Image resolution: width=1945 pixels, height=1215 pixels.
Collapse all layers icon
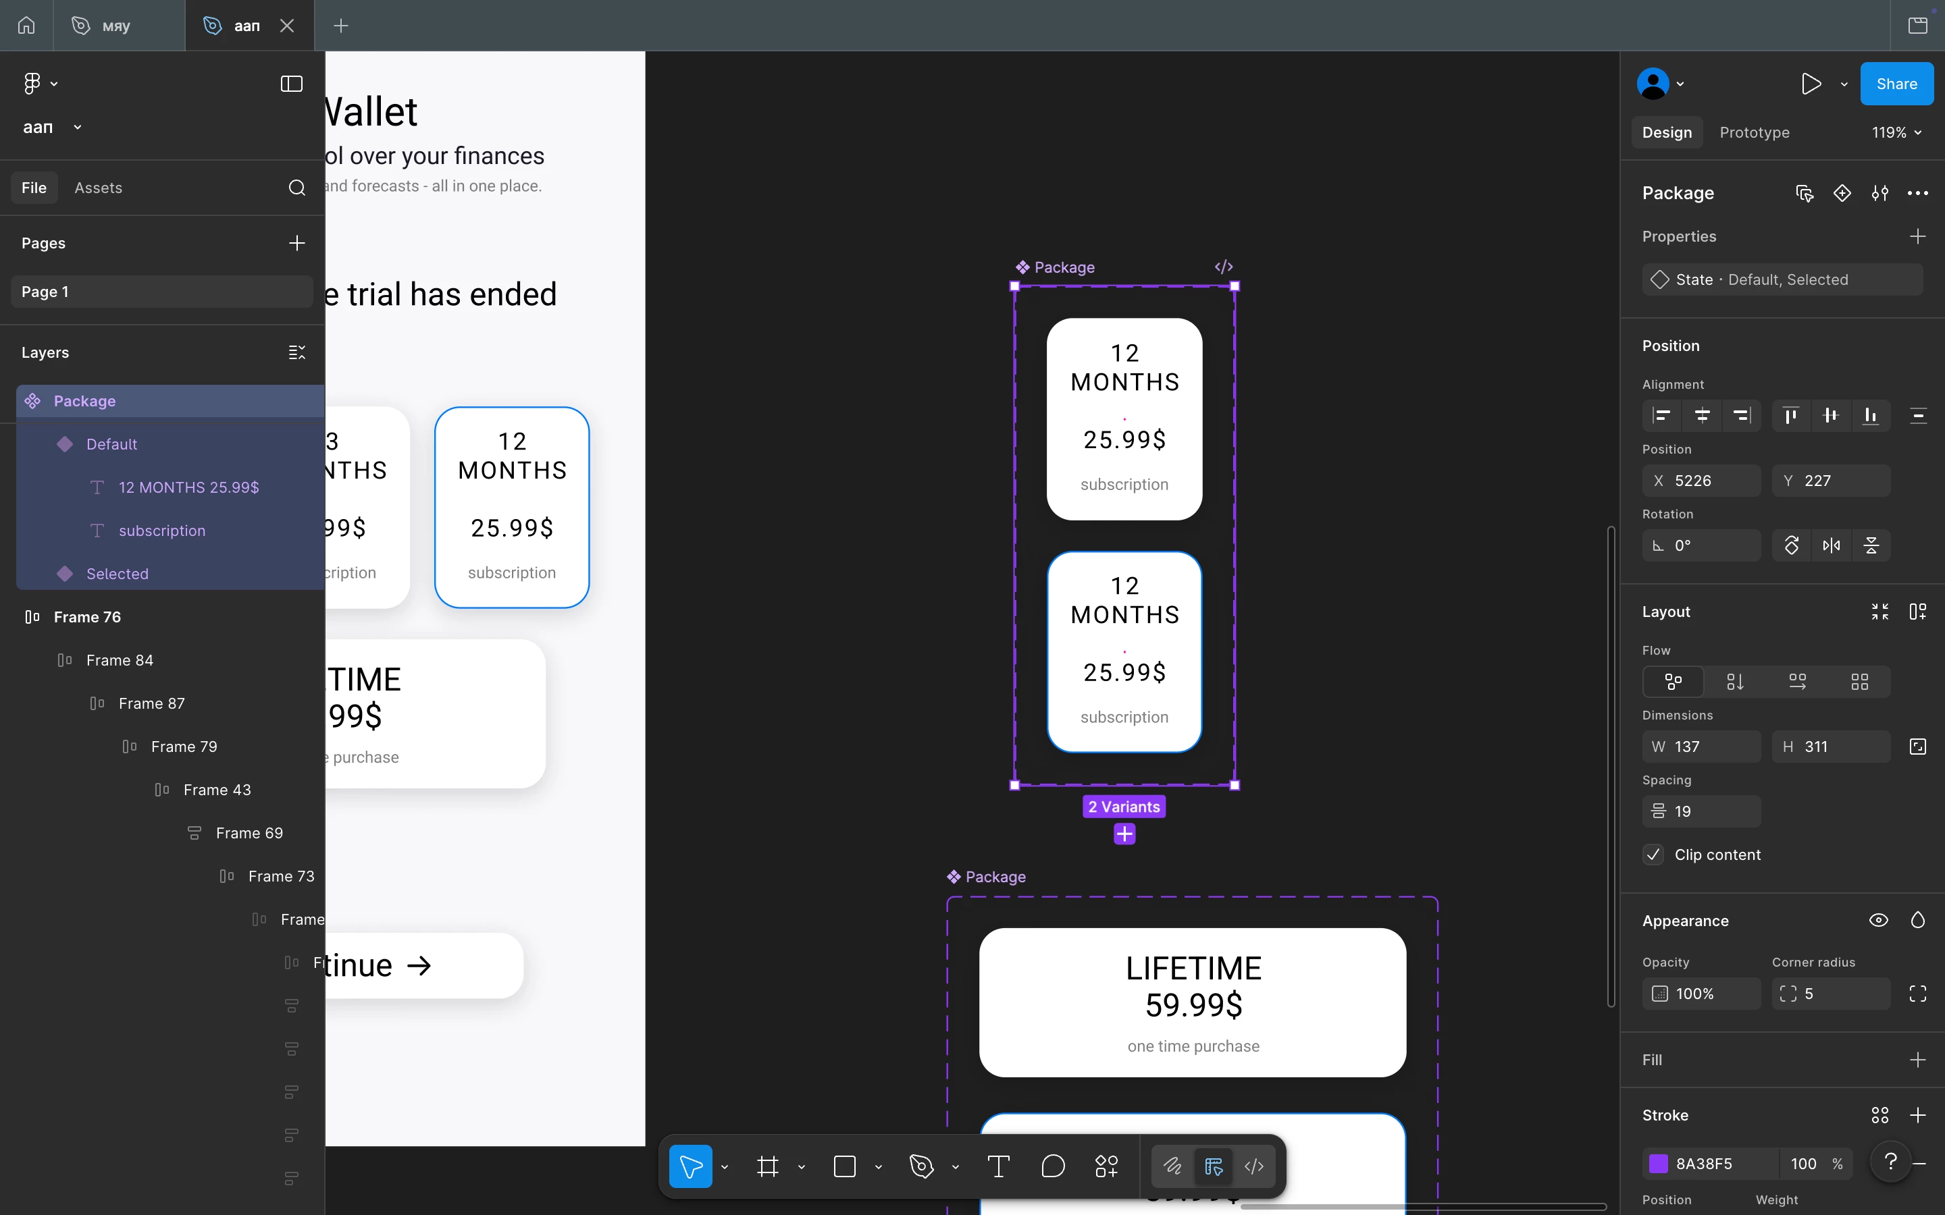pos(296,352)
